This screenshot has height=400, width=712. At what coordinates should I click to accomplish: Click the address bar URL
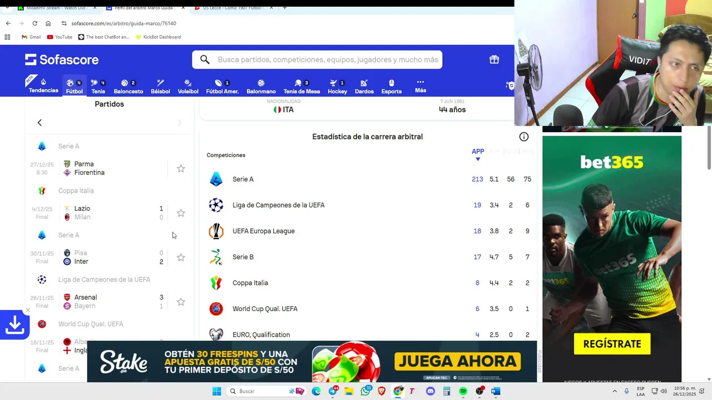tap(123, 23)
